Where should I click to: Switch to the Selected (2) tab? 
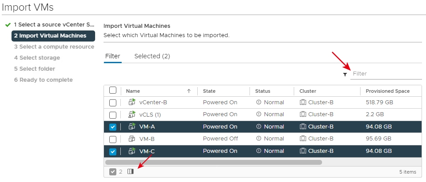[152, 56]
